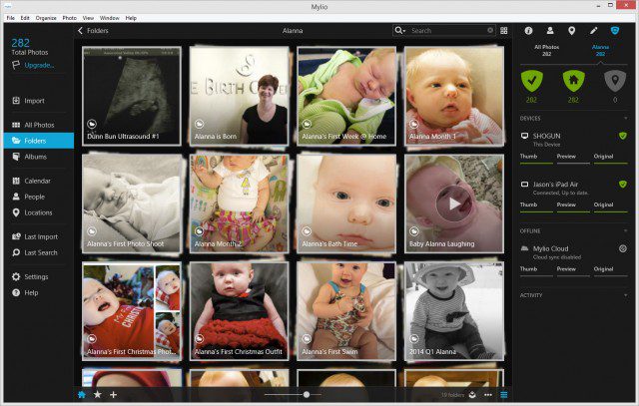Toggle Preview sync for Mylio Cloud

click(573, 270)
